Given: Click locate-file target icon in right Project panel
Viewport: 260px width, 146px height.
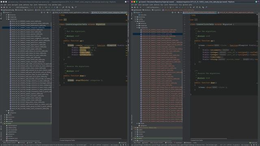Looking at the screenshot, I should coord(172,13).
